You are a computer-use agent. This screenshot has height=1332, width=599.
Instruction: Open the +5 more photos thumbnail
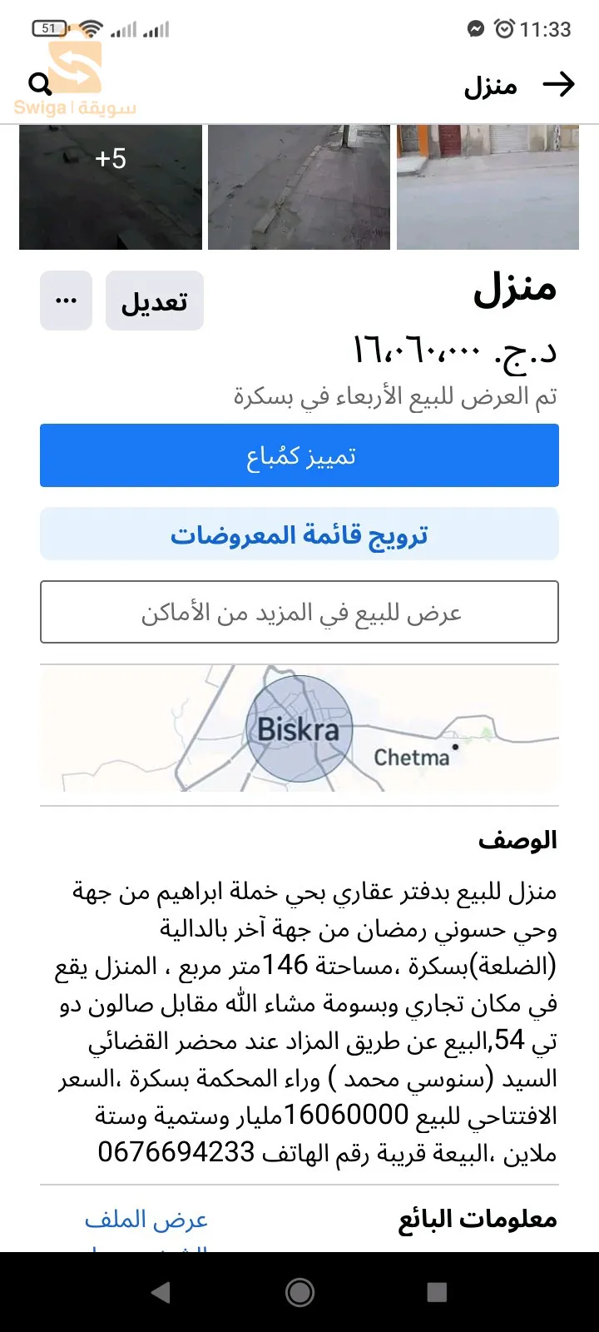[111, 187]
